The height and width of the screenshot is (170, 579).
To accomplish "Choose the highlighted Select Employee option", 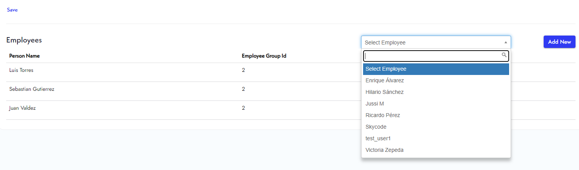I will click(x=436, y=69).
